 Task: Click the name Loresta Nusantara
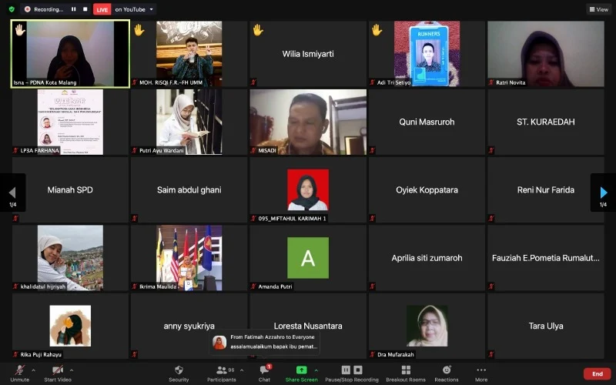[308, 326]
